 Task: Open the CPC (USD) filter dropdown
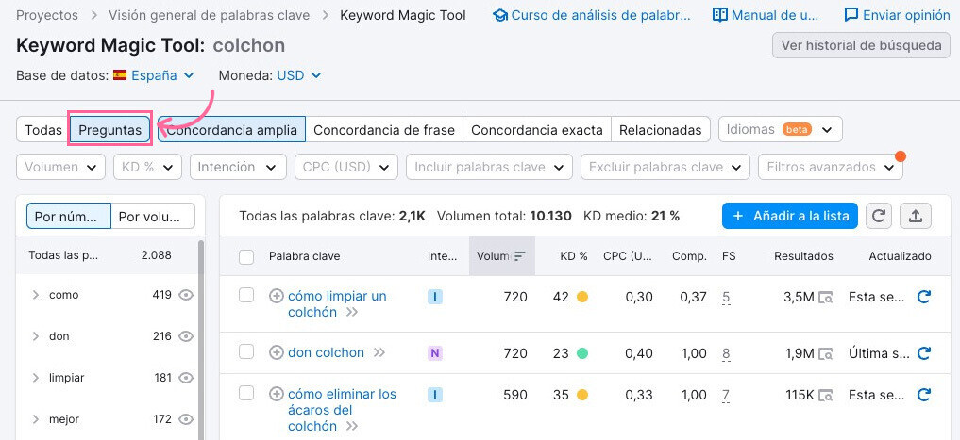(x=346, y=167)
